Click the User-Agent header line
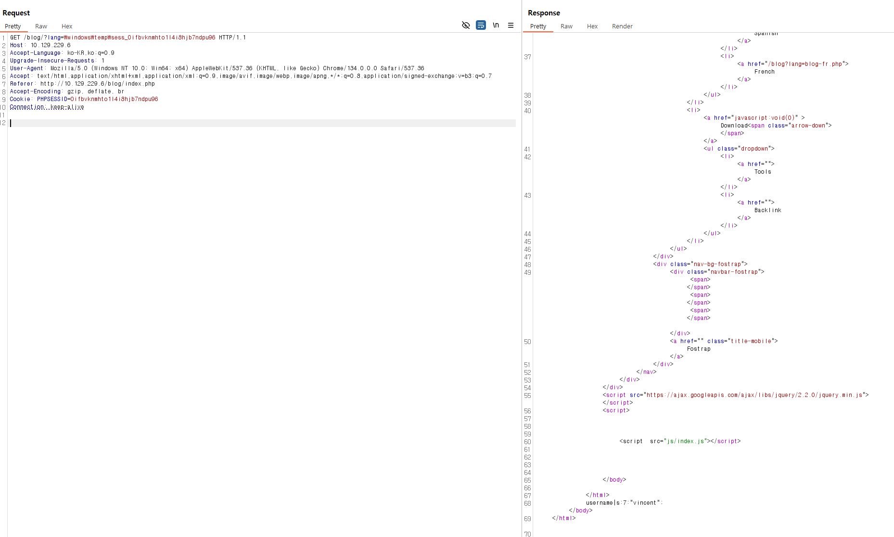 217,68
